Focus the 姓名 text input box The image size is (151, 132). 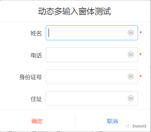[92, 33]
